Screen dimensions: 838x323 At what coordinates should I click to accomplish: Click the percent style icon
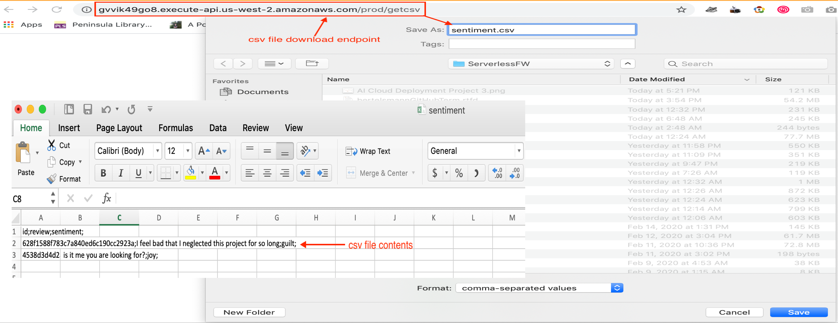459,173
